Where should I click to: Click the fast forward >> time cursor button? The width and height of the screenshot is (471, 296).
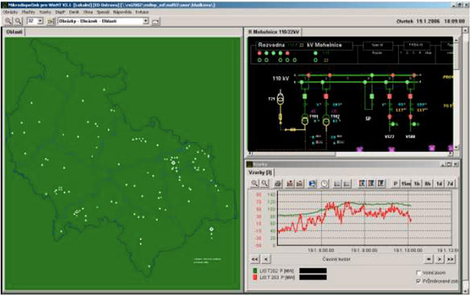pyautogui.click(x=450, y=259)
